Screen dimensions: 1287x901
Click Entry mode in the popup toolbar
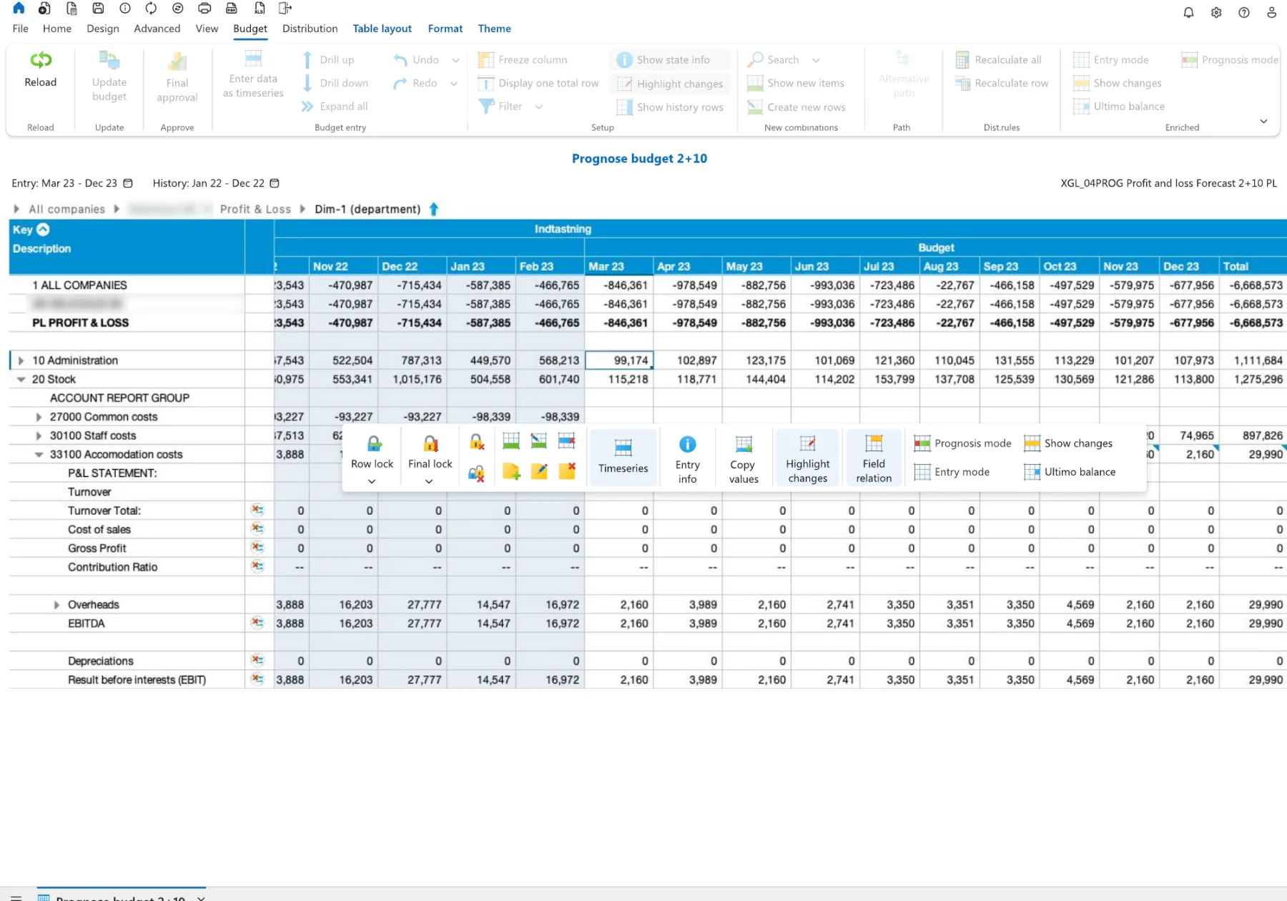[x=952, y=472]
